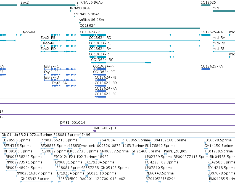The width and height of the screenshot is (235, 183).
Task: Select EST GH06342.5prime
Action: pyautogui.click(x=35, y=179)
